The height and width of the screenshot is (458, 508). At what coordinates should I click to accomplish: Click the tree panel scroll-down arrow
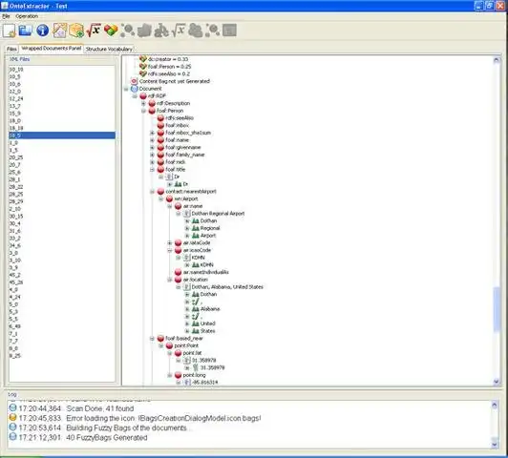(497, 382)
